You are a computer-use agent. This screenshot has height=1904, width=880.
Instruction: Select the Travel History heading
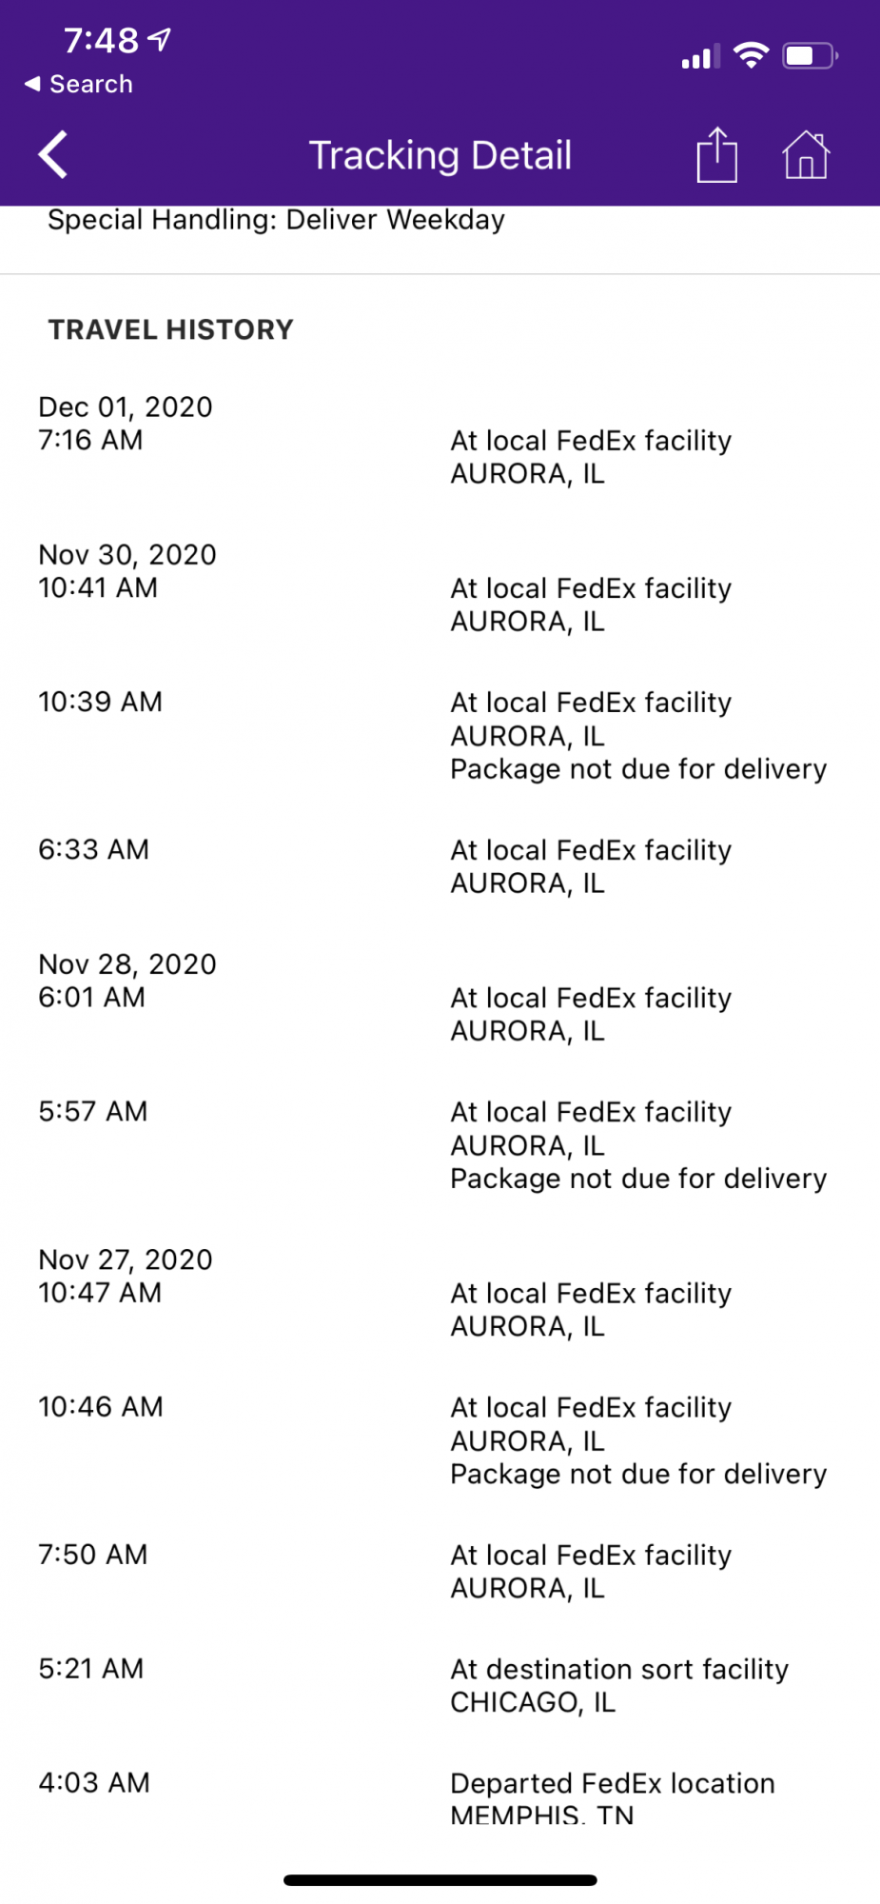(171, 329)
